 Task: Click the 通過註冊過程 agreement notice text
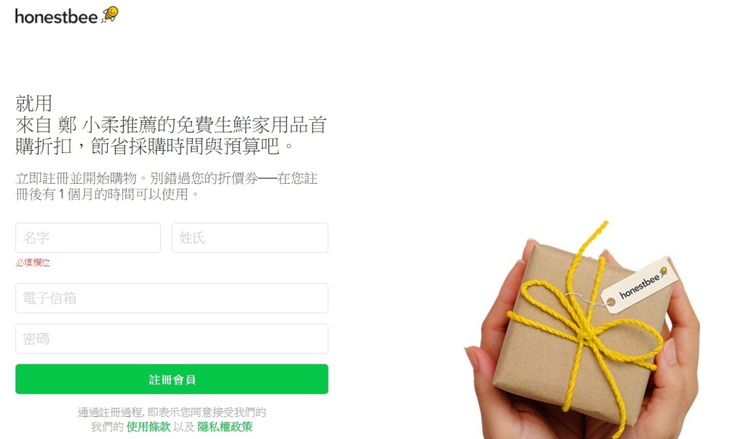tap(172, 420)
